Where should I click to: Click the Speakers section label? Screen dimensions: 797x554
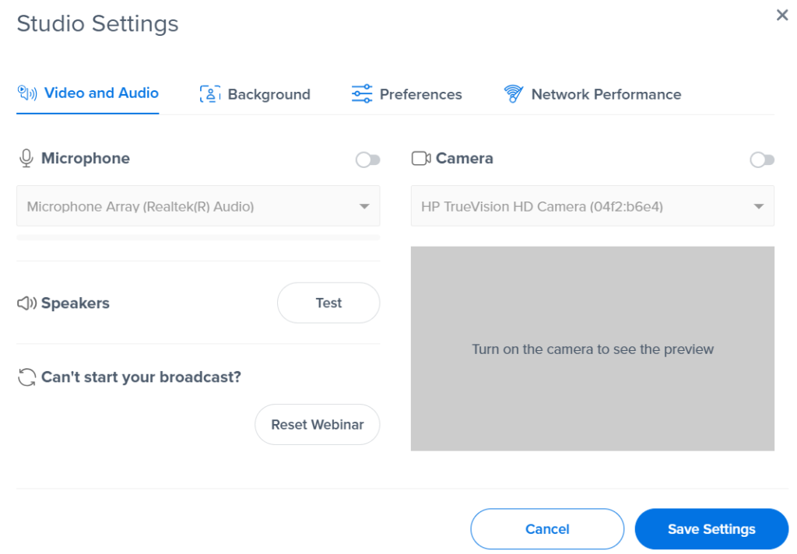click(x=75, y=303)
